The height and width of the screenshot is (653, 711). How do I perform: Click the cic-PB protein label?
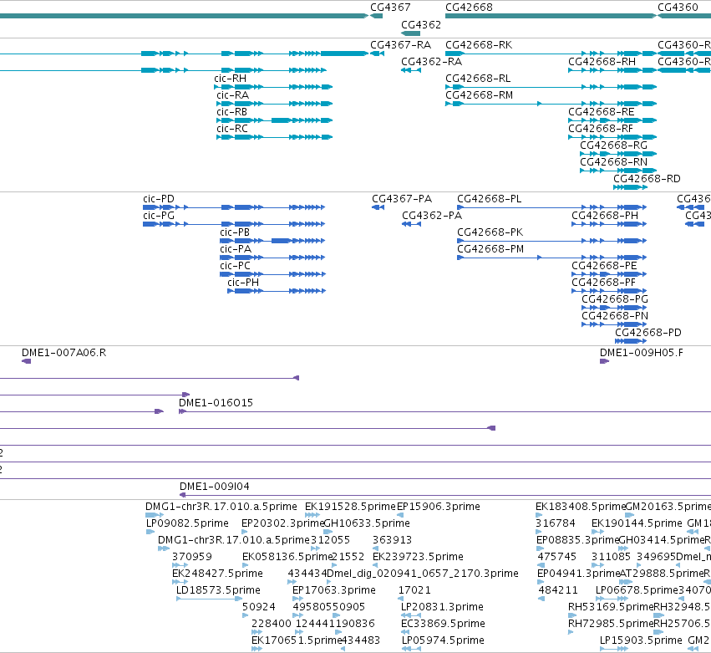pyautogui.click(x=235, y=232)
